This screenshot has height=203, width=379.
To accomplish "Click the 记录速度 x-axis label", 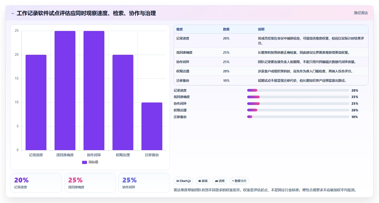I will (x=36, y=155).
